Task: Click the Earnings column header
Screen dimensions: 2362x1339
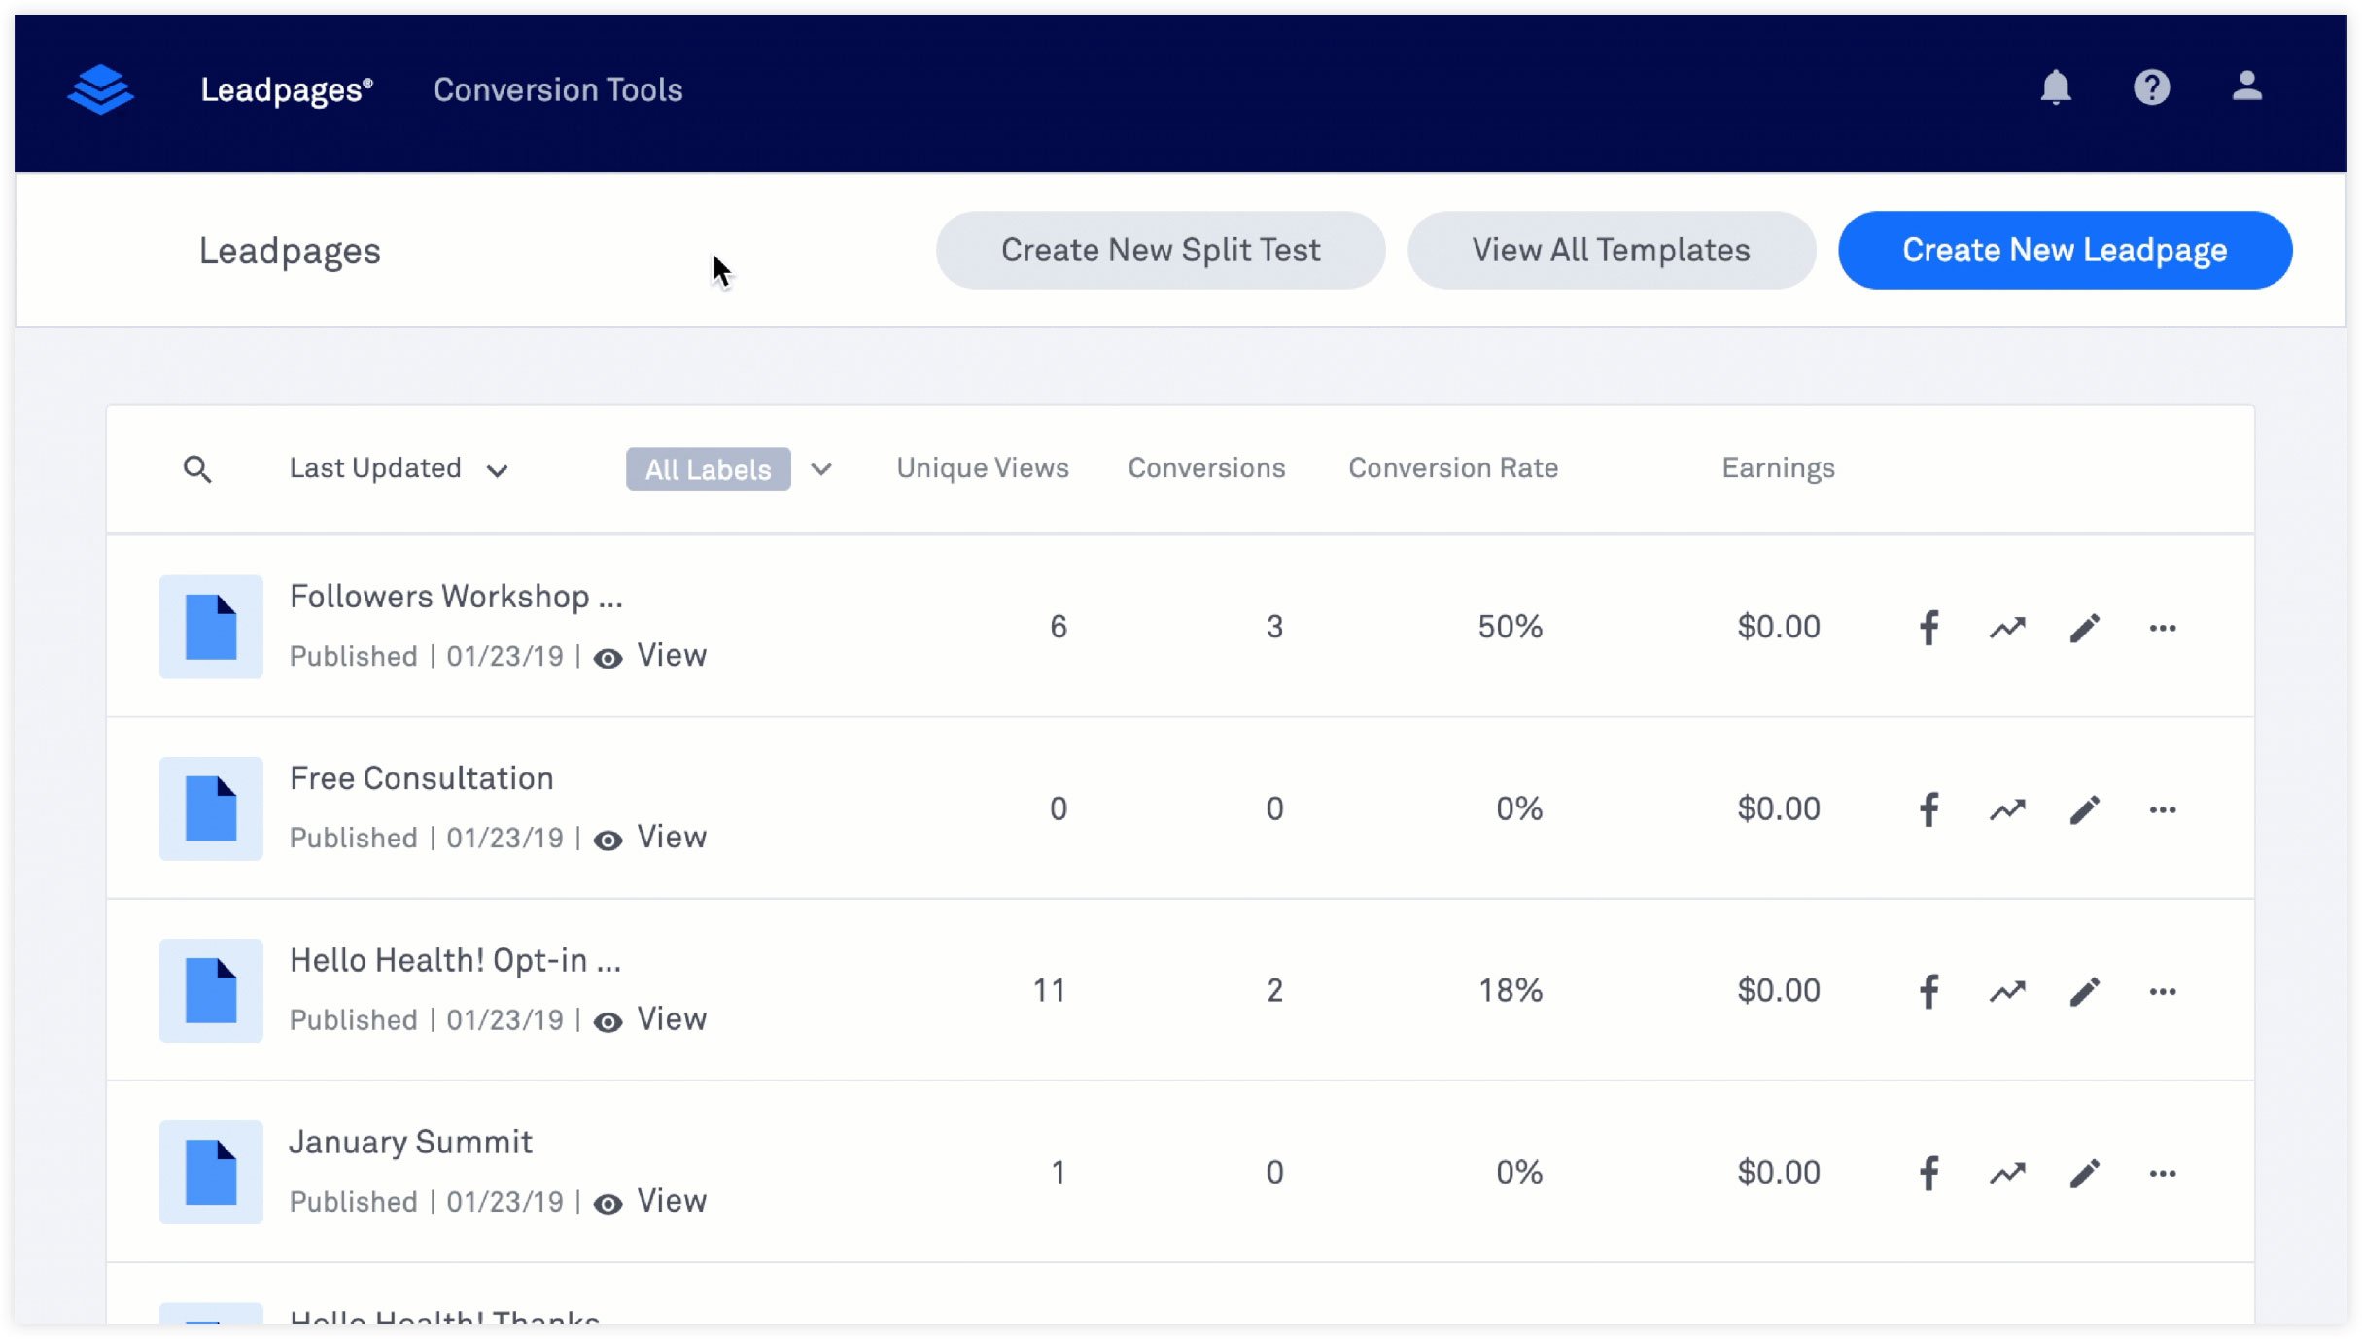Action: point(1778,468)
